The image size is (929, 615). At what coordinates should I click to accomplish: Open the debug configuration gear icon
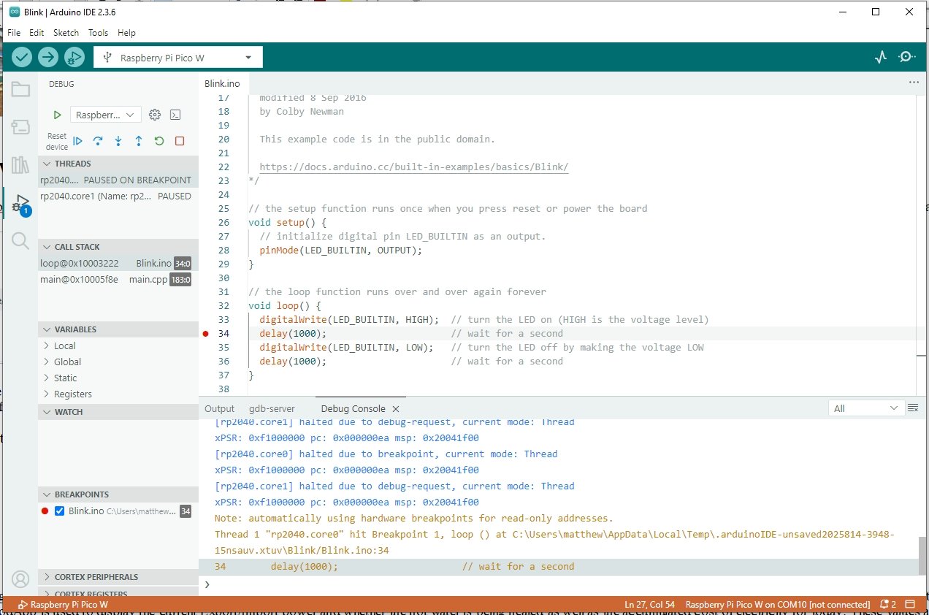(154, 115)
